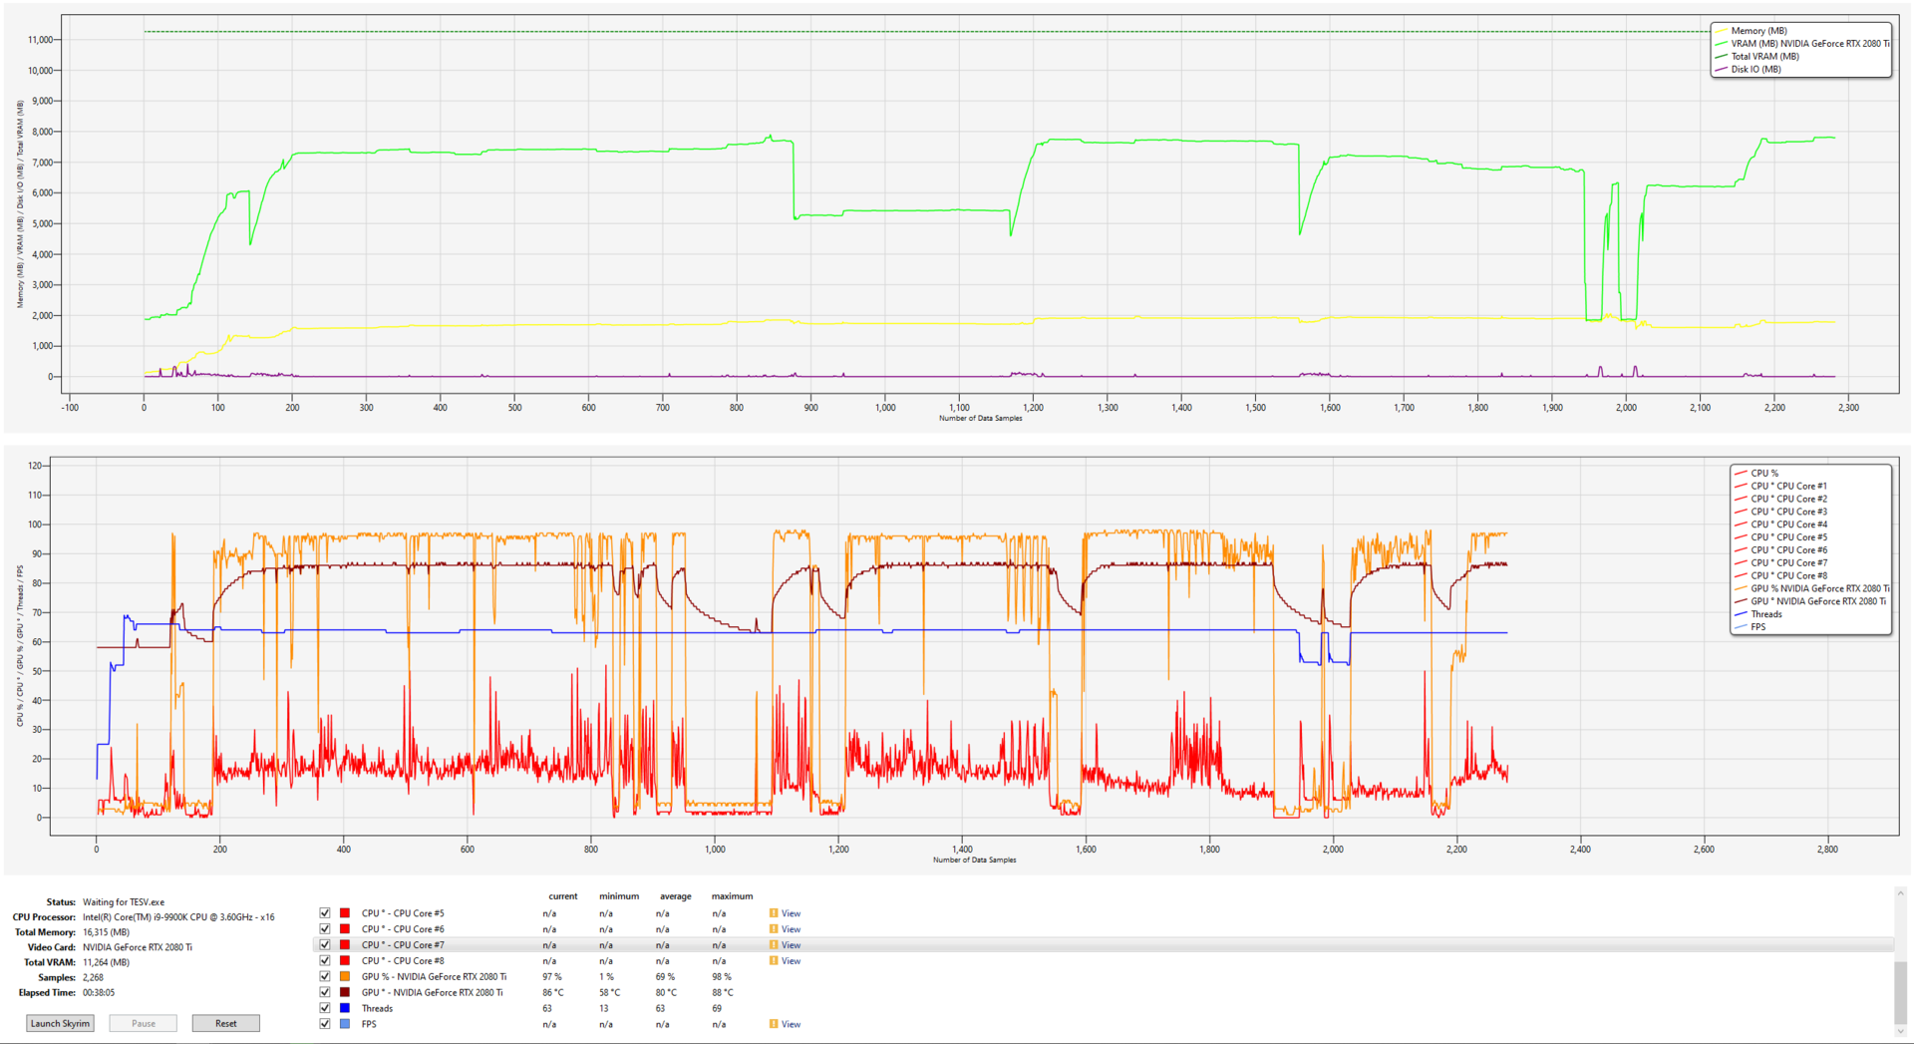Click the red swatch for CPU Core #6
The height and width of the screenshot is (1044, 1914).
coord(345,929)
